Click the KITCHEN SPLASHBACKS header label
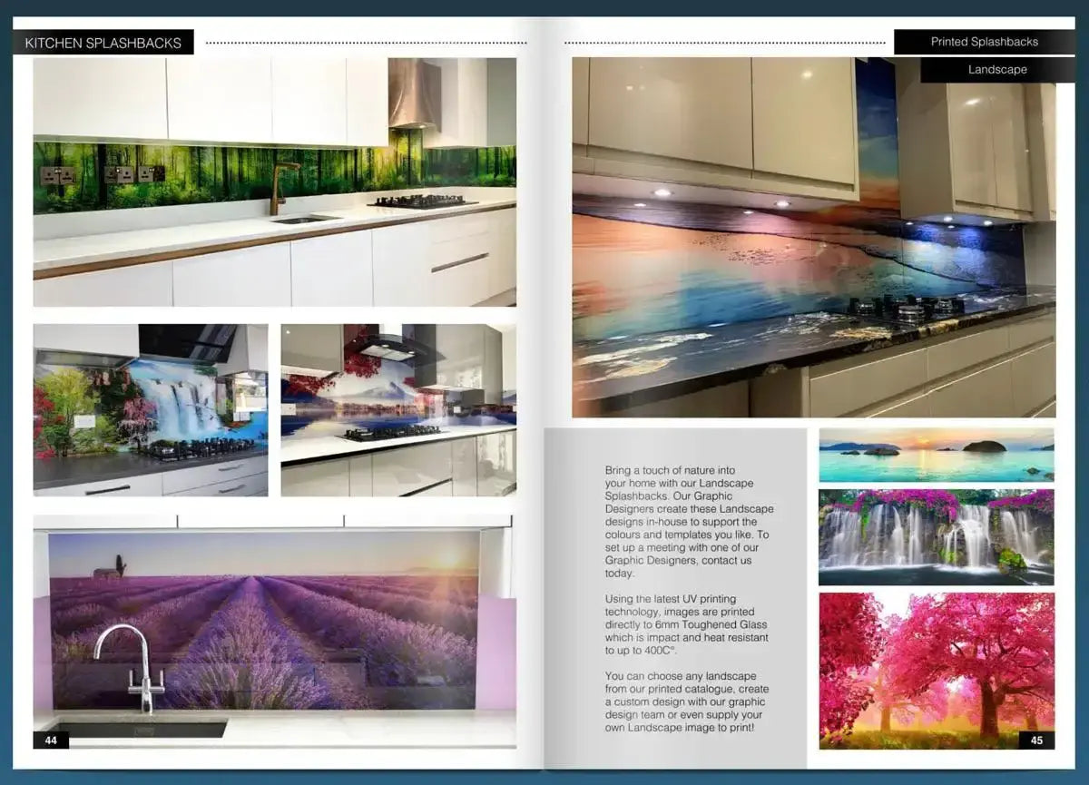This screenshot has height=785, width=1089. (103, 43)
